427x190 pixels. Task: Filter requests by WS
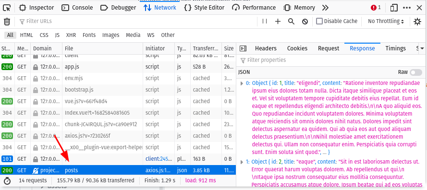tap(151, 35)
